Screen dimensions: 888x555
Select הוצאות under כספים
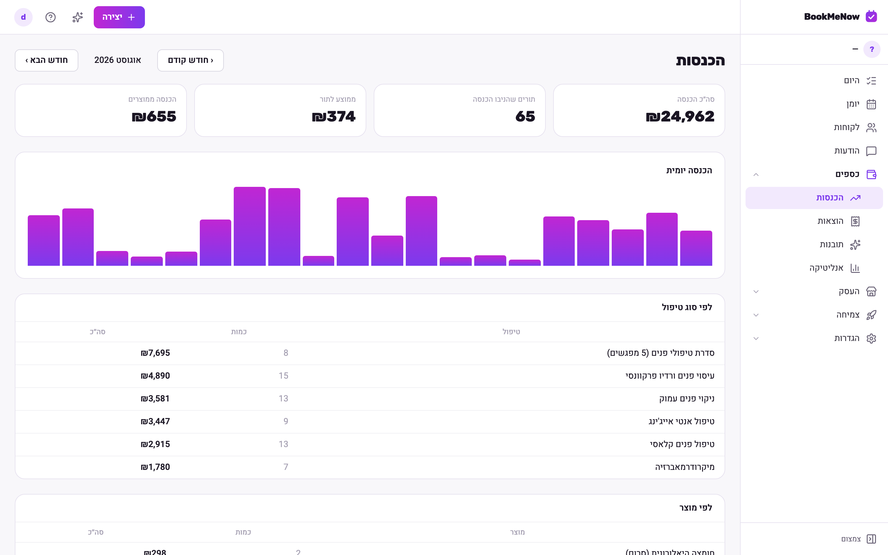(x=814, y=221)
